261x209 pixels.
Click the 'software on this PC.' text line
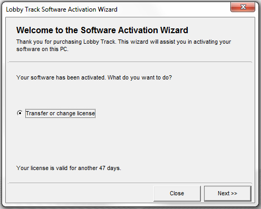point(42,49)
